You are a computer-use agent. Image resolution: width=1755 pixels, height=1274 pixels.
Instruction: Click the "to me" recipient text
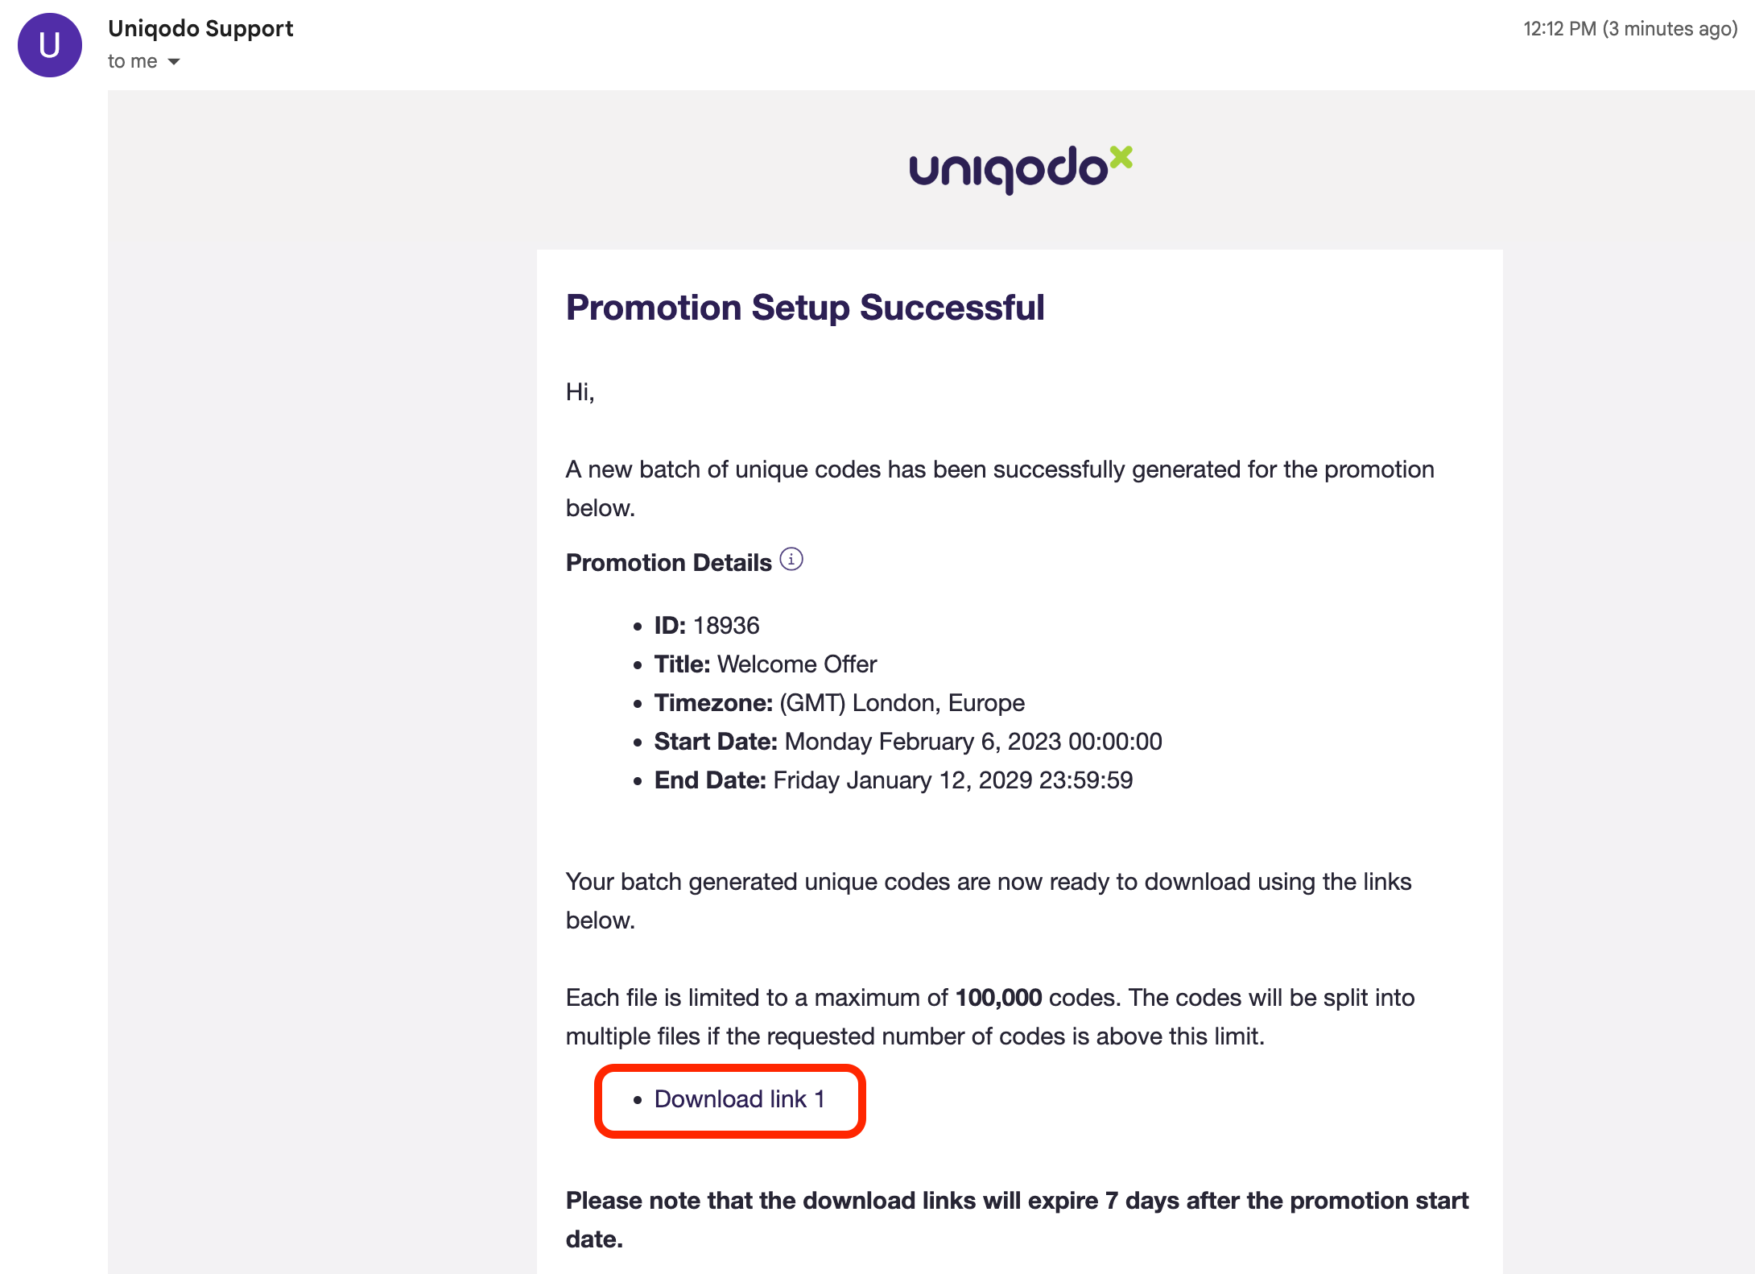(133, 62)
